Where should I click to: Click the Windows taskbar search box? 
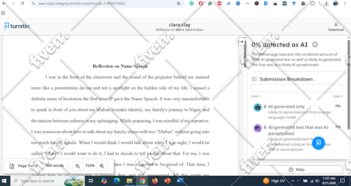(x=47, y=181)
